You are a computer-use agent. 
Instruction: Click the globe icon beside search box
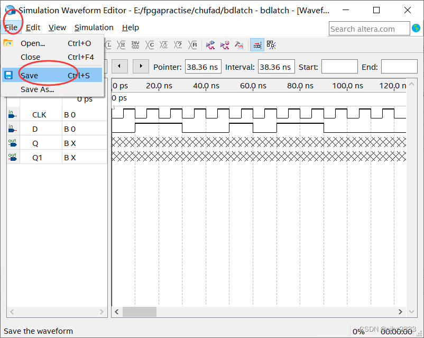416,28
